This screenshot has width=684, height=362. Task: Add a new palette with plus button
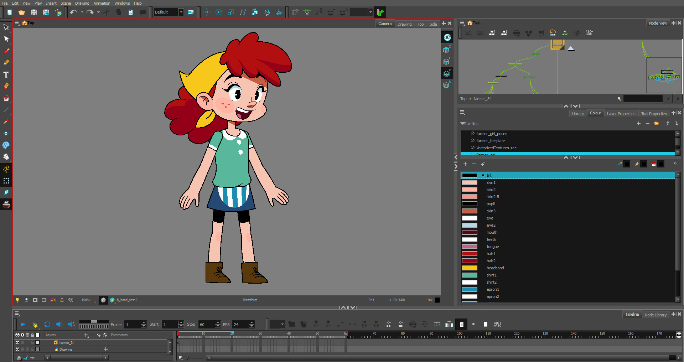[639, 124]
